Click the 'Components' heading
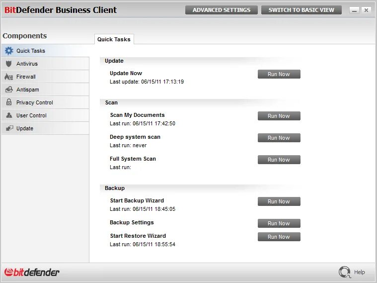The height and width of the screenshot is (283, 377). [25, 36]
